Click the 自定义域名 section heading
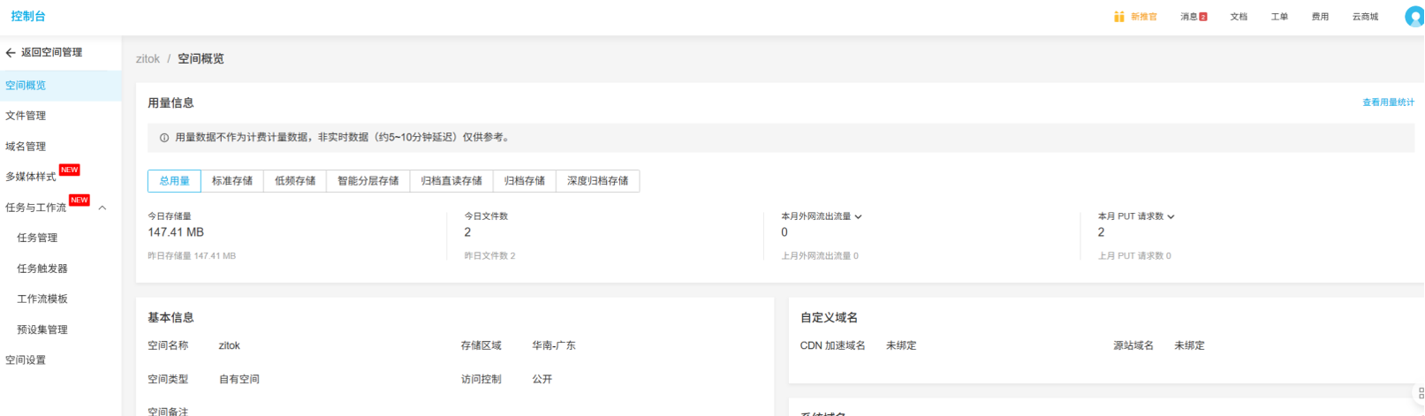This screenshot has width=1425, height=416. (829, 318)
